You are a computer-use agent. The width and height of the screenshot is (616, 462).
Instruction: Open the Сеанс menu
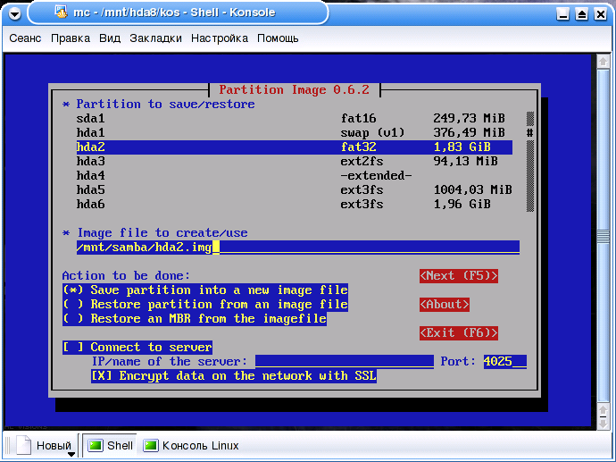(25, 38)
